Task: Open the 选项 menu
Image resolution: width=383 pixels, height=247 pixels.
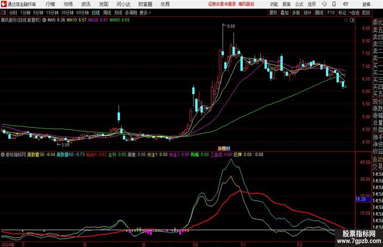Action: coord(312,4)
